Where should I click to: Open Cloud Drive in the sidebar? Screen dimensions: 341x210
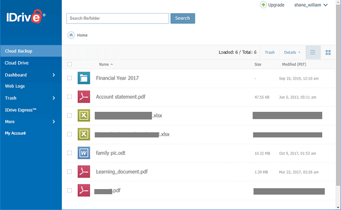(x=17, y=63)
